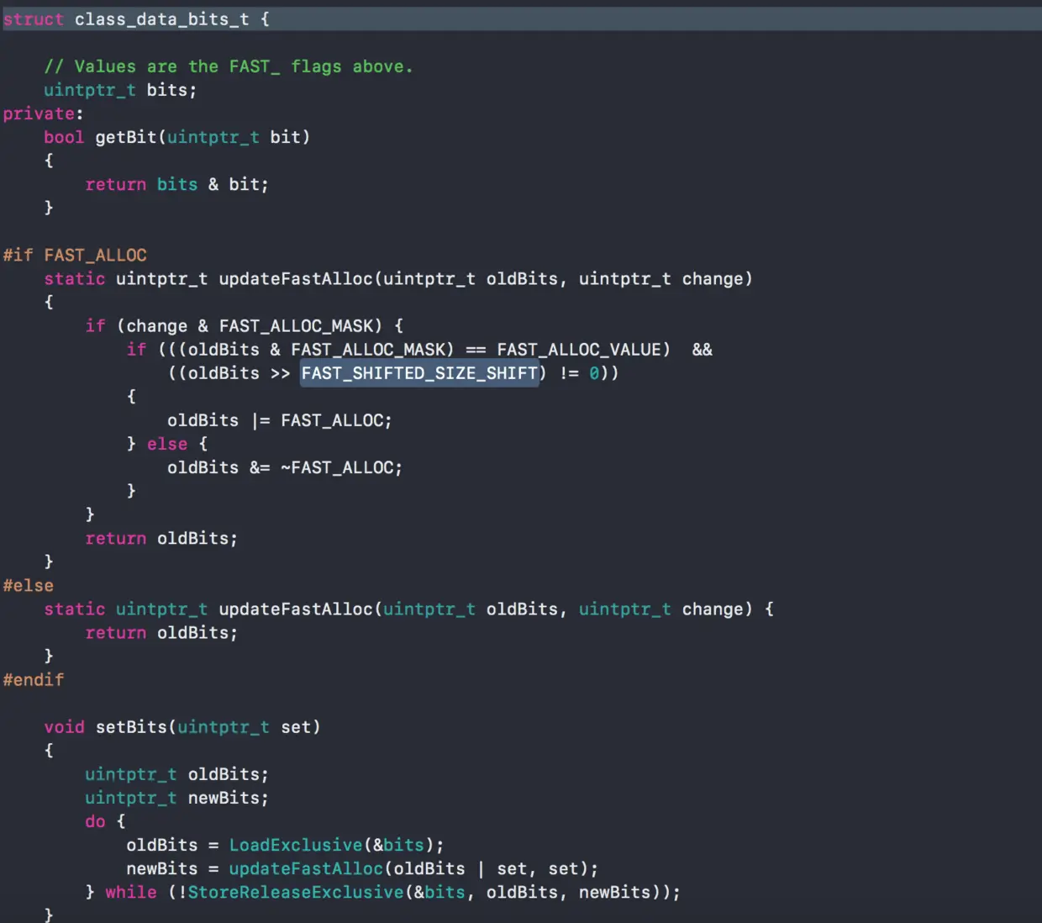Click 'oldBits |= FAST_ALLOC;' statement
This screenshot has height=923, width=1042.
point(279,420)
